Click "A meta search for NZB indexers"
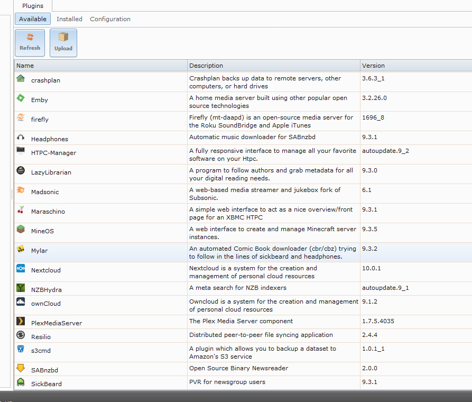472x402 pixels. [238, 288]
